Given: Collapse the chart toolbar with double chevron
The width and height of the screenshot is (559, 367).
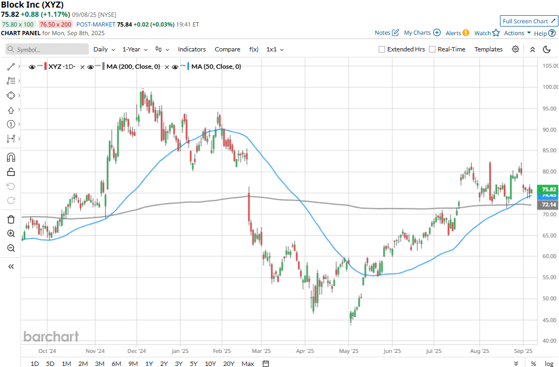Looking at the screenshot, I should (x=532, y=49).
